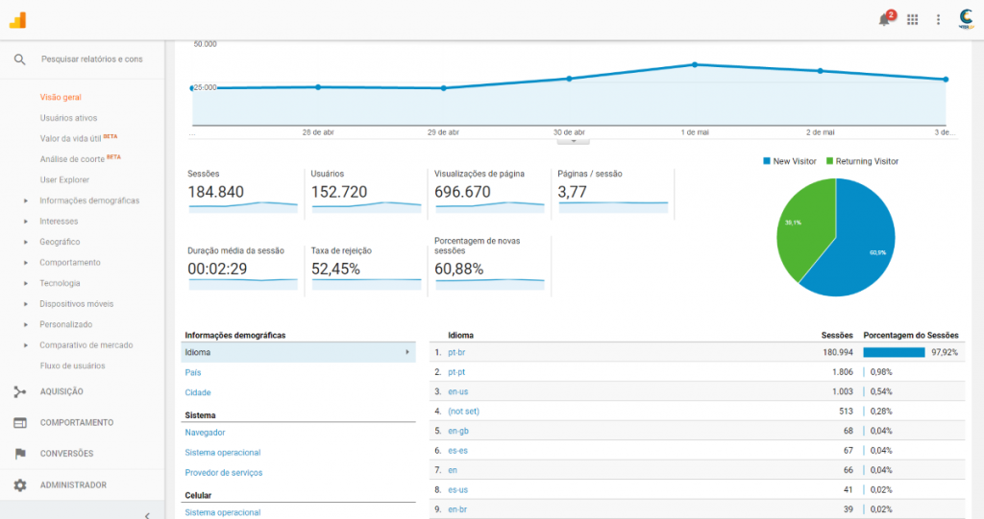Open the Usuários ativos report
The width and height of the screenshot is (984, 519).
click(68, 118)
